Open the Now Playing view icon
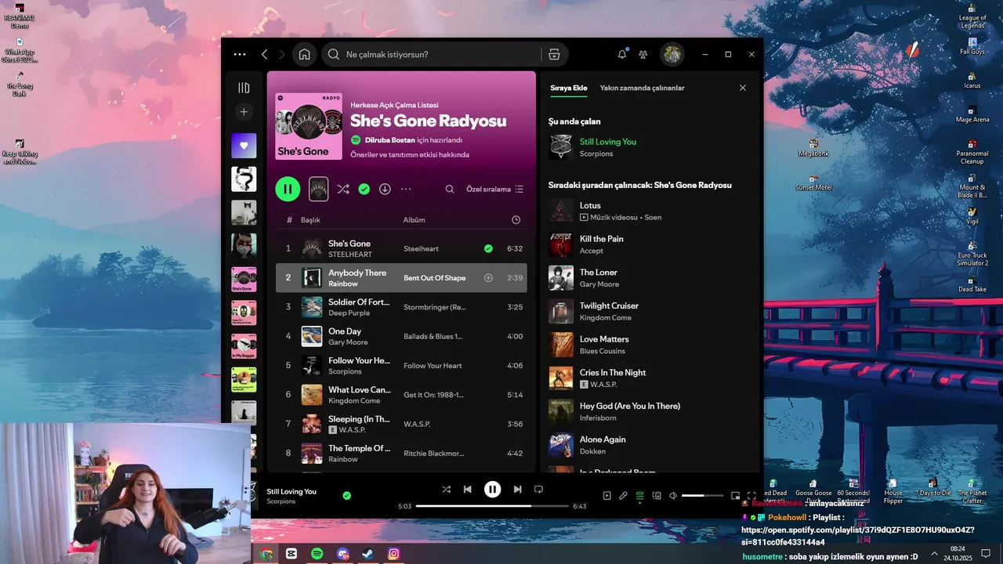The image size is (1003, 564). 607,495
